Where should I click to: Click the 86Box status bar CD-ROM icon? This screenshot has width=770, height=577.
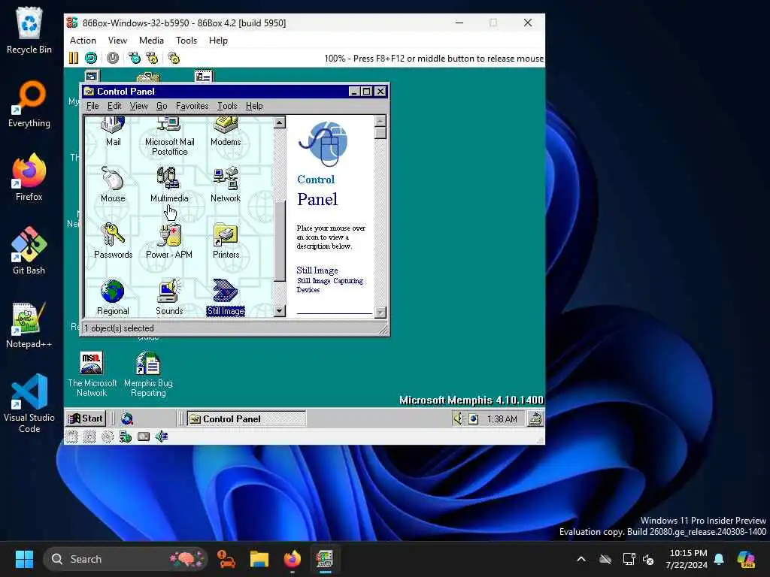[x=108, y=437]
